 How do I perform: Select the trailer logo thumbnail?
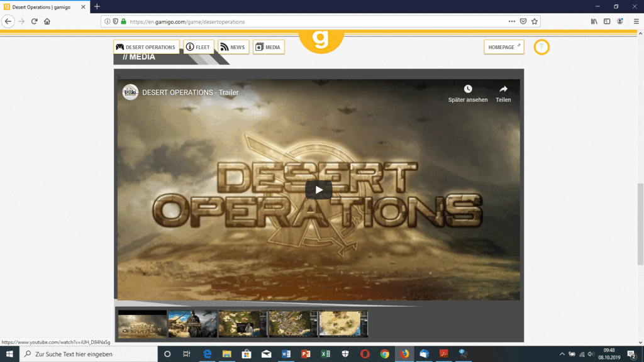pyautogui.click(x=142, y=324)
